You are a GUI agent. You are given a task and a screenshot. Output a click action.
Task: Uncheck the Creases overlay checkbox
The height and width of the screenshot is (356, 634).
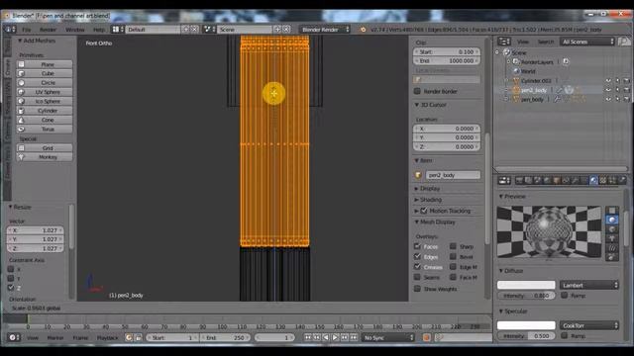point(417,267)
